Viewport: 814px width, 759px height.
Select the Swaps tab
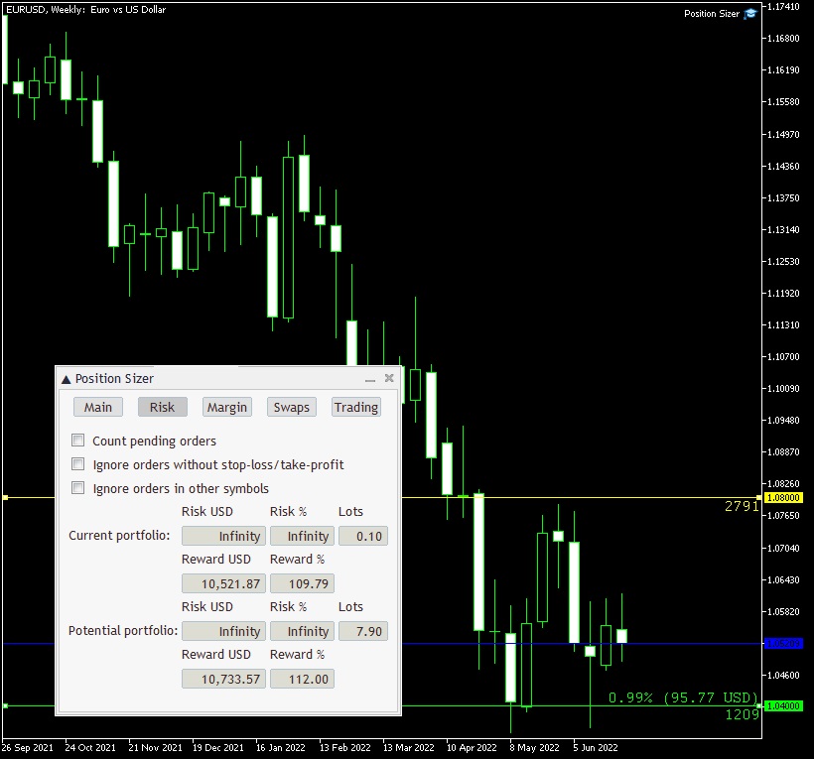[x=292, y=407]
